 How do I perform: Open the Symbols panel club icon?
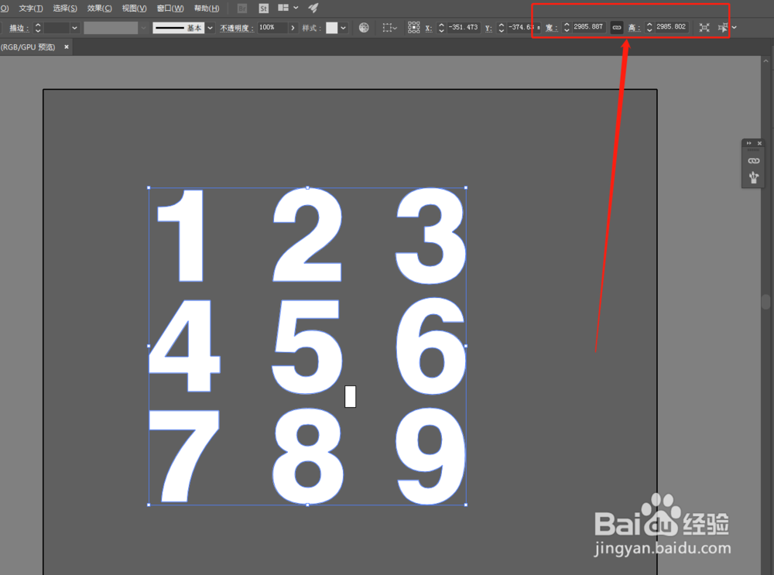(754, 177)
